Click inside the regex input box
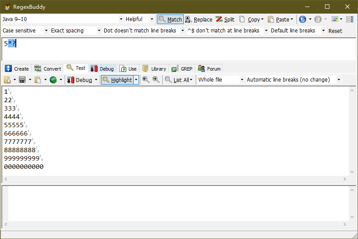Screen dimensions: 358x239 179,50
